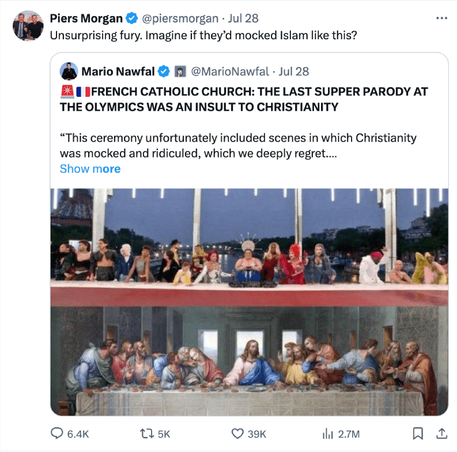Click Piers Morgan's Jul 28 timestamp
Image resolution: width=457 pixels, height=452 pixels.
click(x=244, y=18)
